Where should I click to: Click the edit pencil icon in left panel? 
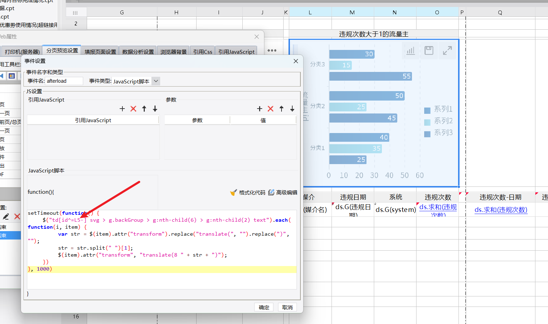point(6,216)
